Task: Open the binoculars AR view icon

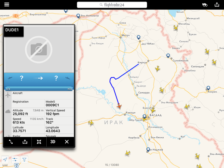Action: click(205, 5)
